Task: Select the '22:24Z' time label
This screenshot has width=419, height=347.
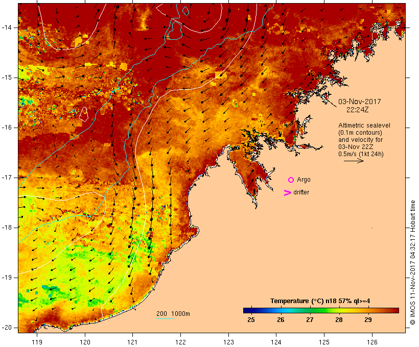Action: click(358, 110)
